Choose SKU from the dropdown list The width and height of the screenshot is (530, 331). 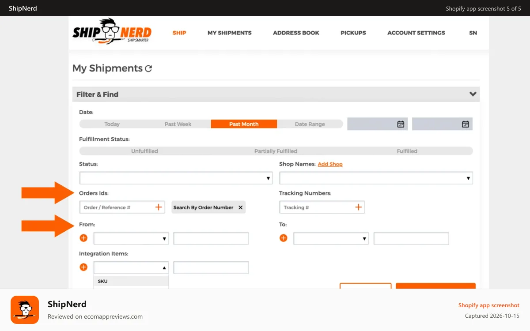click(131, 281)
